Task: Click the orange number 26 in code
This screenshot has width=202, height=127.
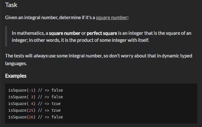Action: click(x=31, y=117)
